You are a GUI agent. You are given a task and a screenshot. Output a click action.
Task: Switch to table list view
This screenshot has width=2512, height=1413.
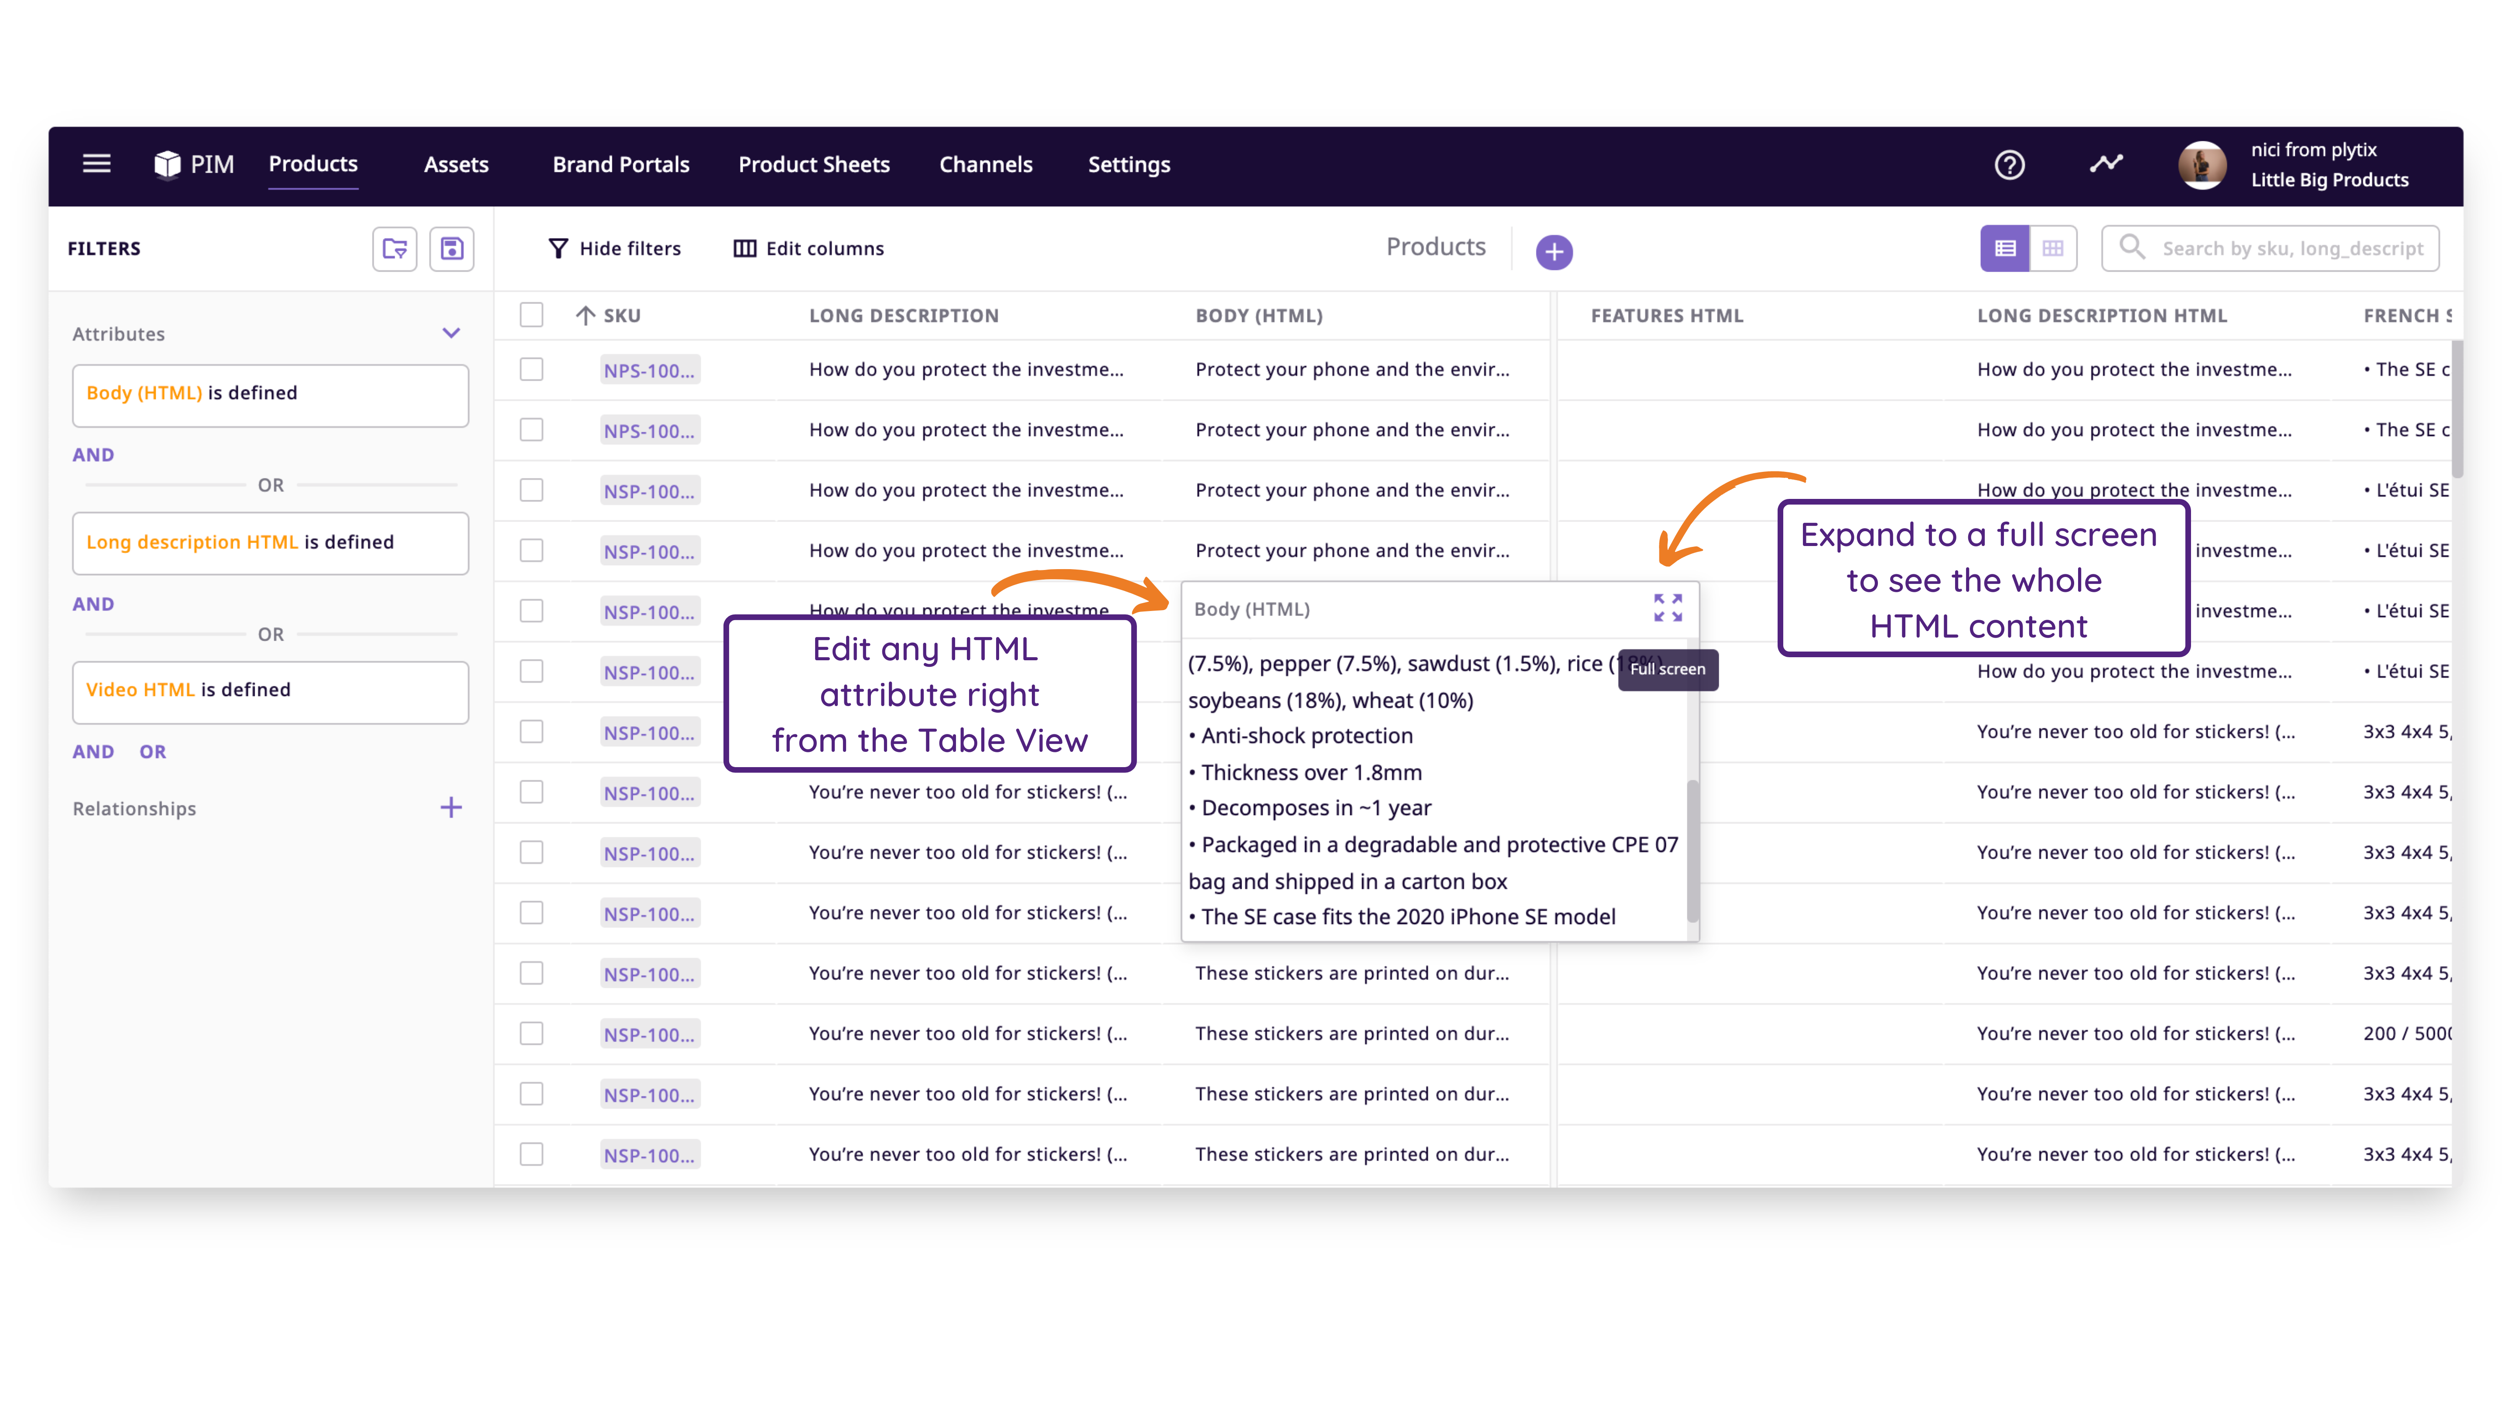2005,249
